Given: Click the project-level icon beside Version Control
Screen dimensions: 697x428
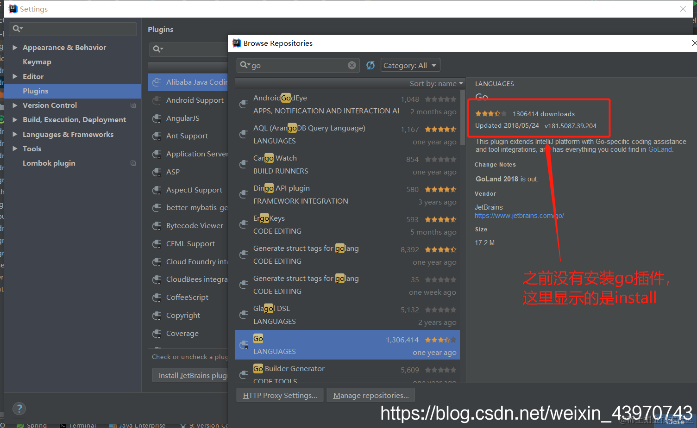Looking at the screenshot, I should (133, 105).
